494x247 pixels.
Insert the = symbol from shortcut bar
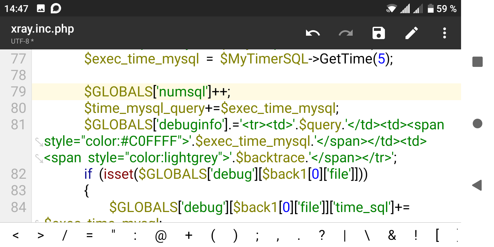90,236
